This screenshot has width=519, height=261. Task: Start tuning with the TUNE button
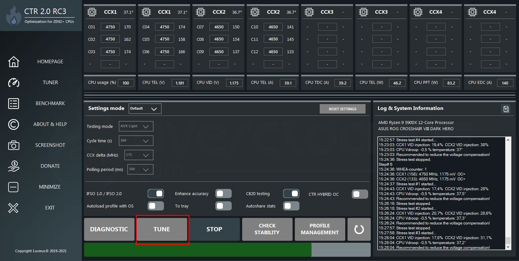point(162,229)
